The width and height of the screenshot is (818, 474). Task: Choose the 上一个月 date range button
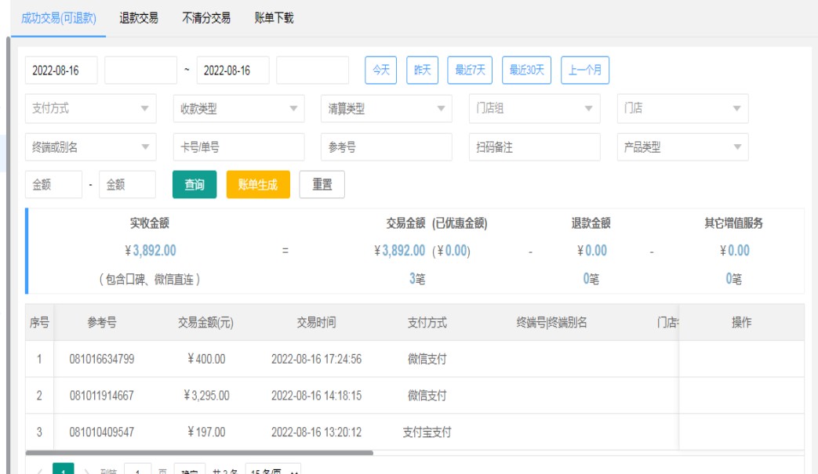pos(585,70)
